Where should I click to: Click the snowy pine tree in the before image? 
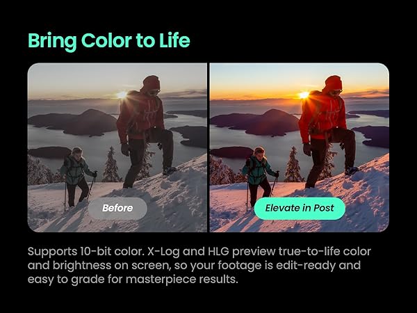tap(111, 165)
